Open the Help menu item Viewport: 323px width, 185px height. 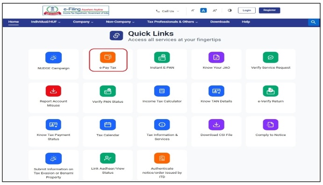[x=246, y=21]
